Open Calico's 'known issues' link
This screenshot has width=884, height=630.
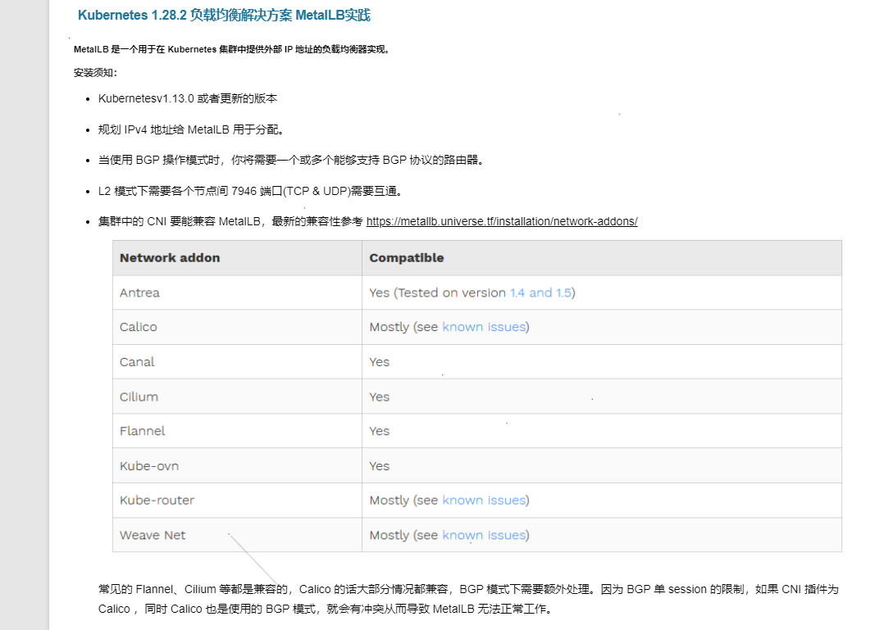[484, 327]
